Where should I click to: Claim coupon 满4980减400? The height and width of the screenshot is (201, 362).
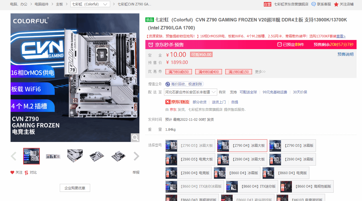click(x=209, y=72)
